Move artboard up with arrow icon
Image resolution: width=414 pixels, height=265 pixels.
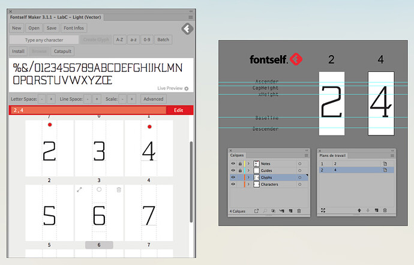[x=359, y=210]
